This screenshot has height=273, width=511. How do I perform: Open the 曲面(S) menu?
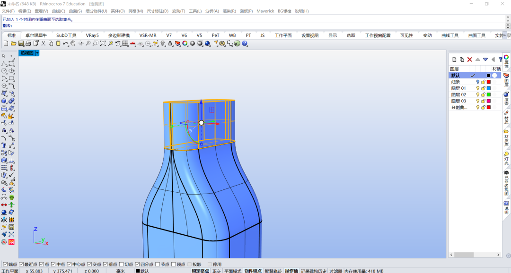75,11
